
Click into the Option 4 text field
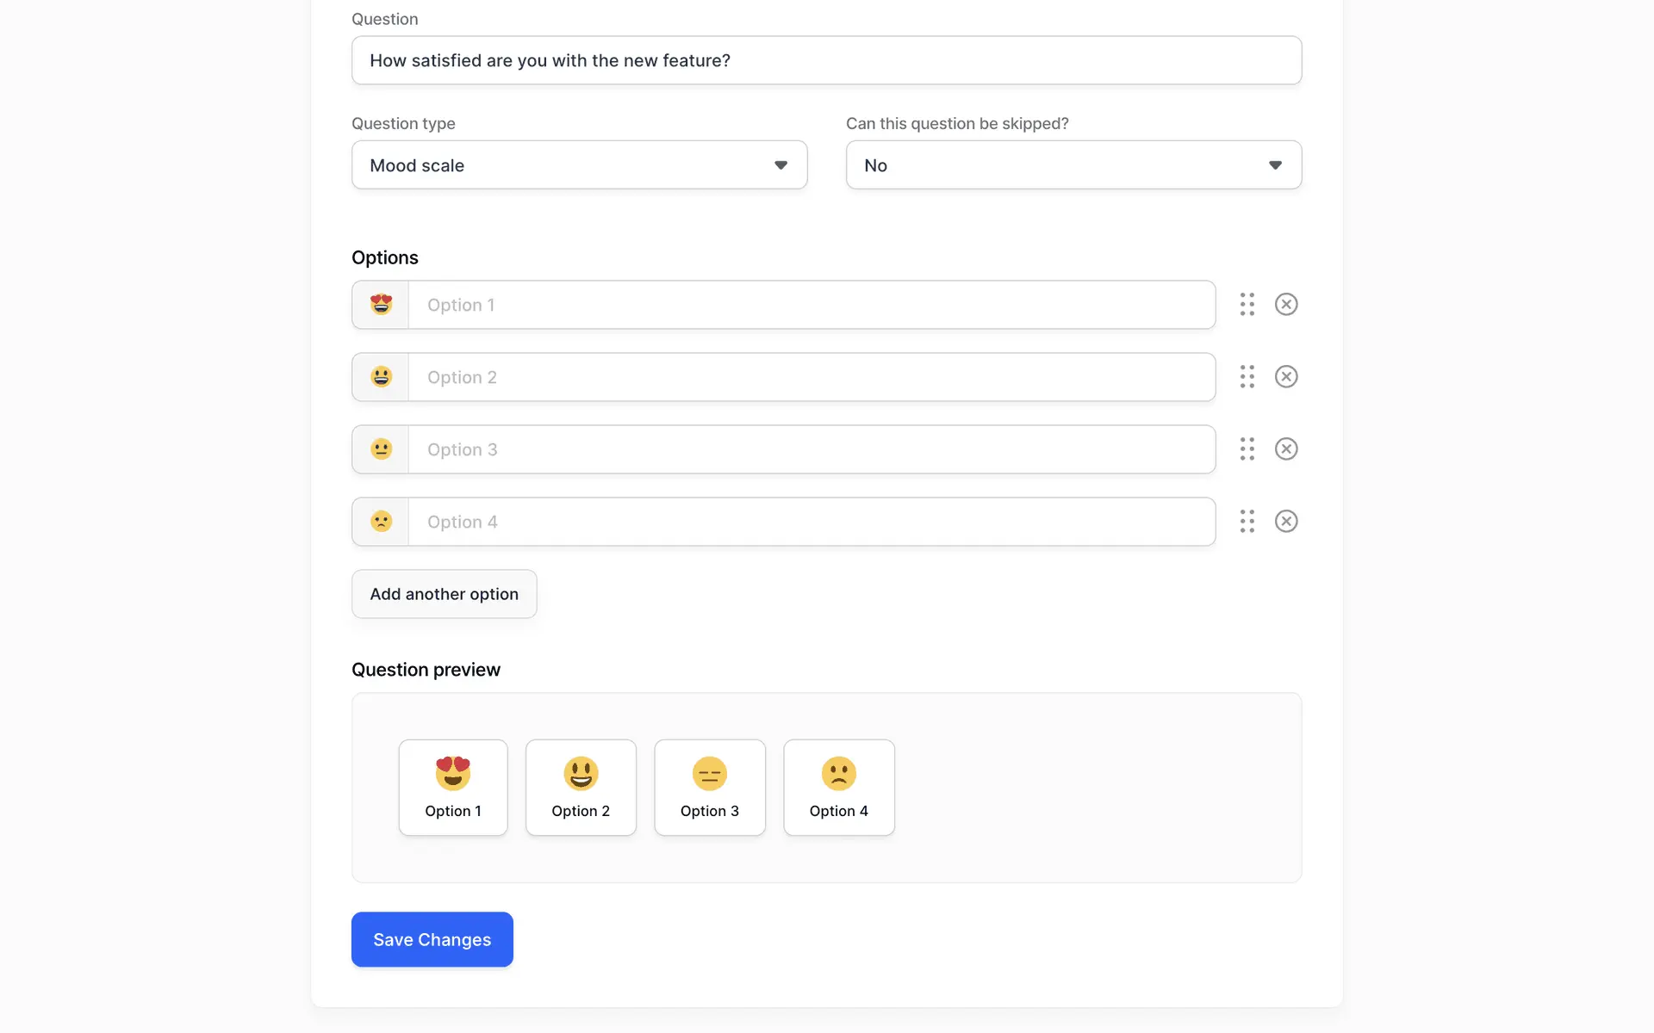[x=811, y=522]
